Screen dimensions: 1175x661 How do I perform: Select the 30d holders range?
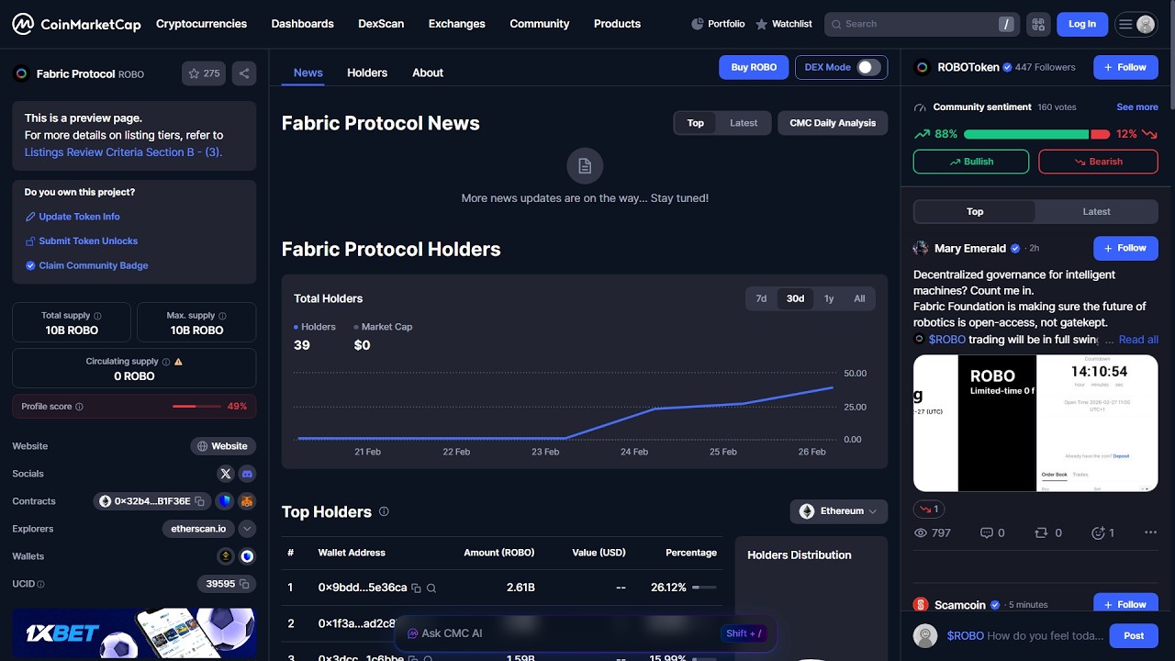pyautogui.click(x=795, y=298)
